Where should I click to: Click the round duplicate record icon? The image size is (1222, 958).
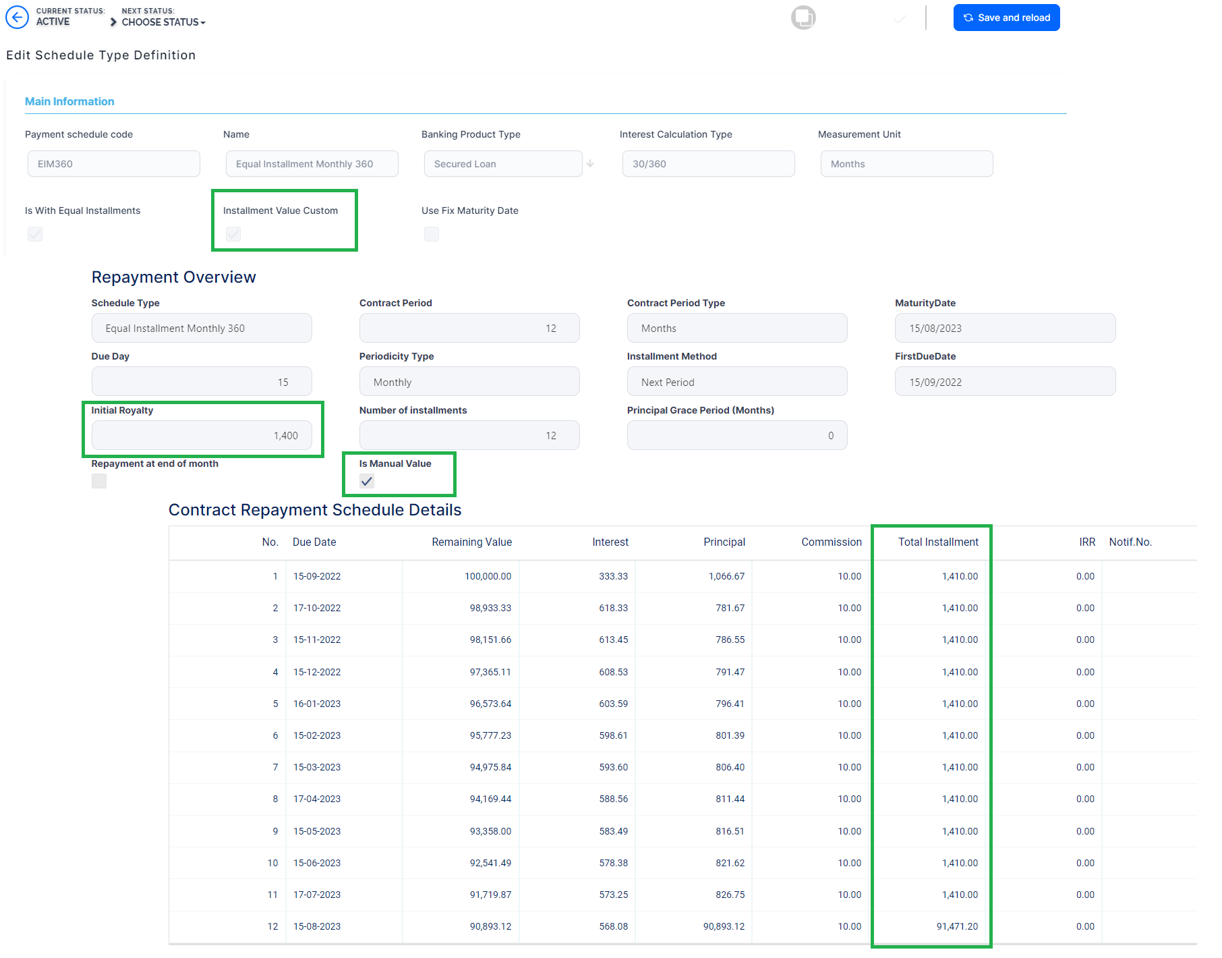[803, 18]
